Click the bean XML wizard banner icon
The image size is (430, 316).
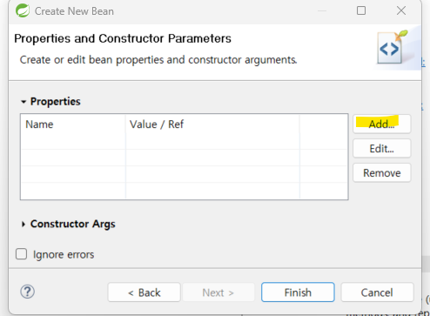(392, 47)
